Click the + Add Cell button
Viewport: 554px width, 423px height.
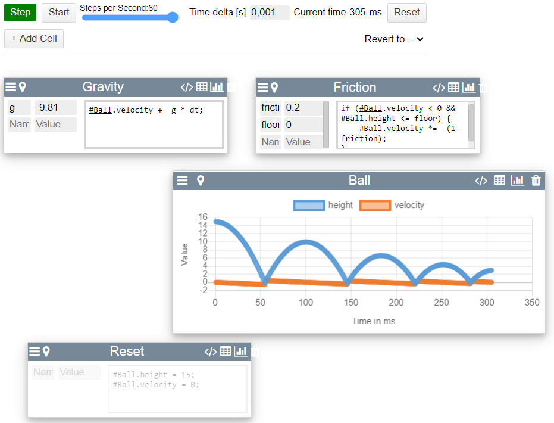click(x=34, y=39)
